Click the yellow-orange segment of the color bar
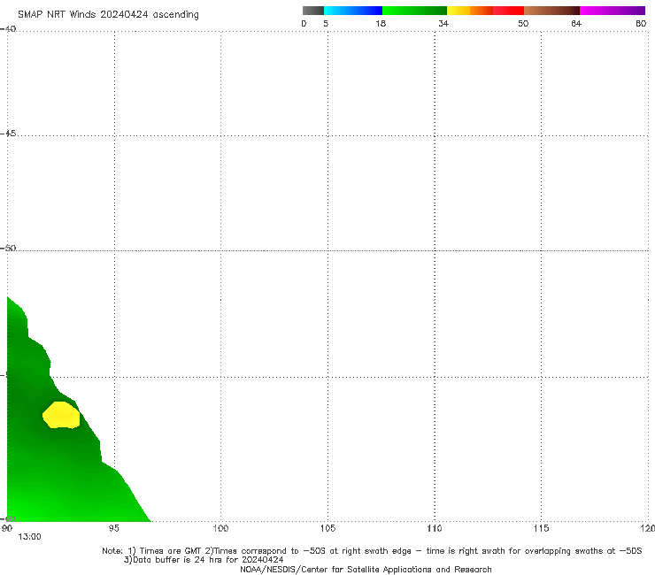 click(470, 11)
